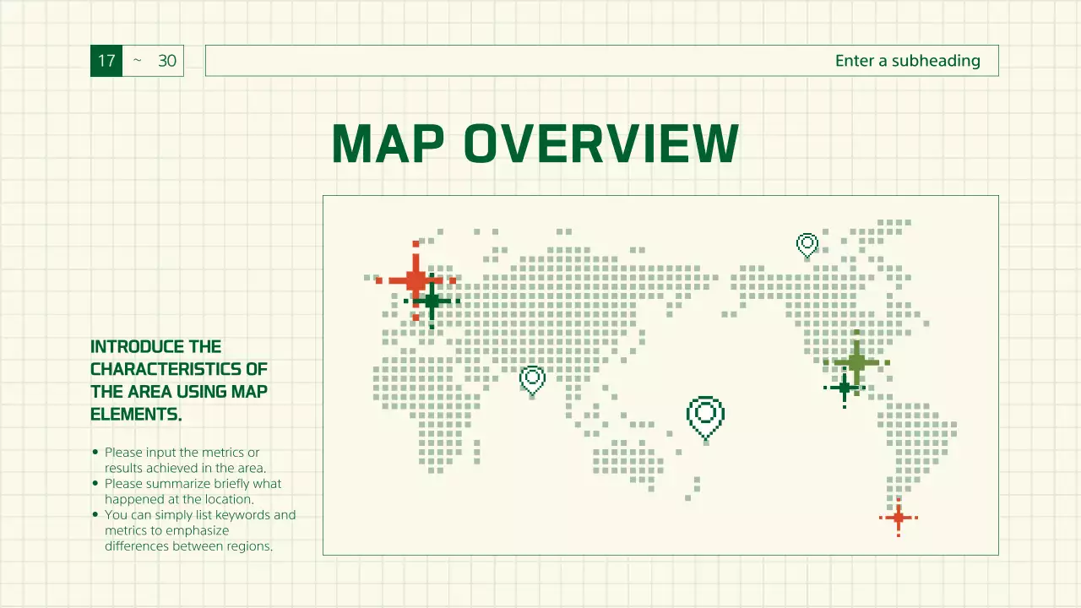Screen dimensions: 1081x608
Task: Edit the 'Enter a subheading' text
Action: (x=907, y=61)
